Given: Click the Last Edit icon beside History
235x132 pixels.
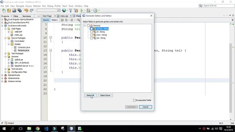Looking at the screenshot, I should (62, 20).
